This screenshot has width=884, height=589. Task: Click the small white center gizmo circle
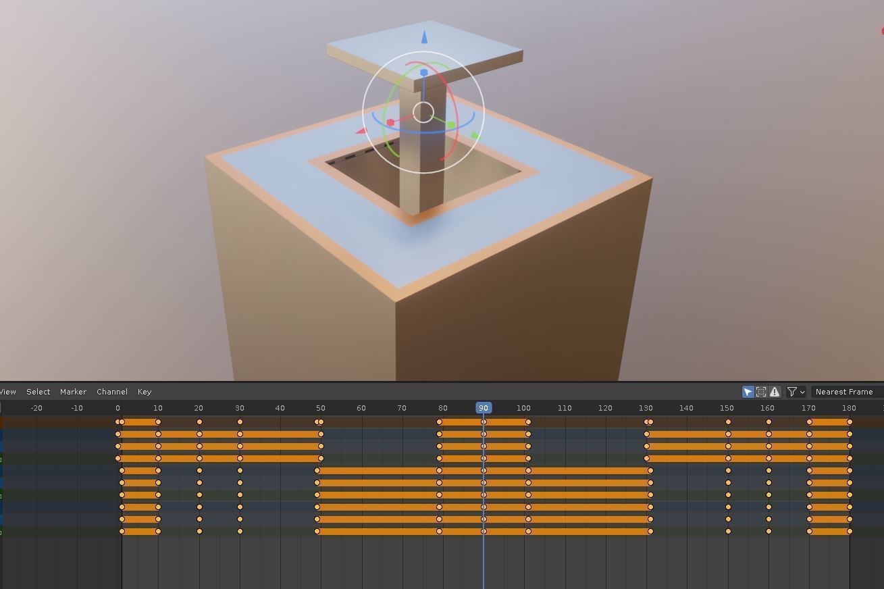pos(423,112)
